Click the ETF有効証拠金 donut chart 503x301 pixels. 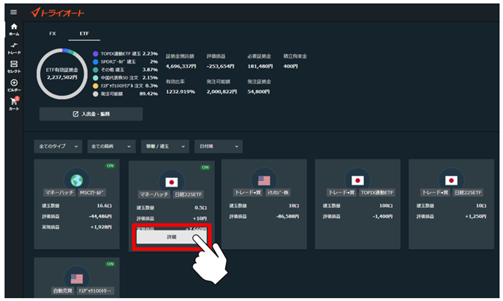(62, 73)
